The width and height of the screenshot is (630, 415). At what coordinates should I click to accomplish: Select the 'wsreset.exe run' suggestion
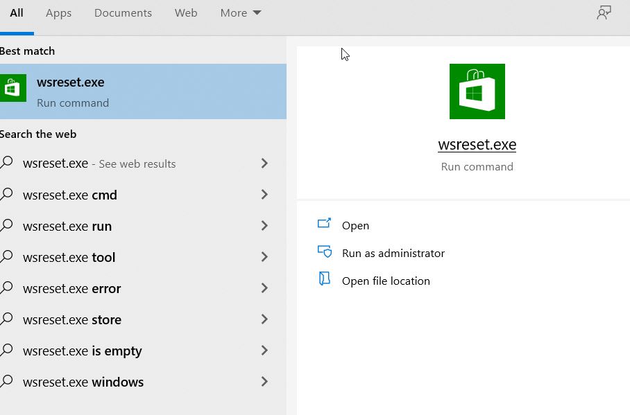tap(143, 226)
